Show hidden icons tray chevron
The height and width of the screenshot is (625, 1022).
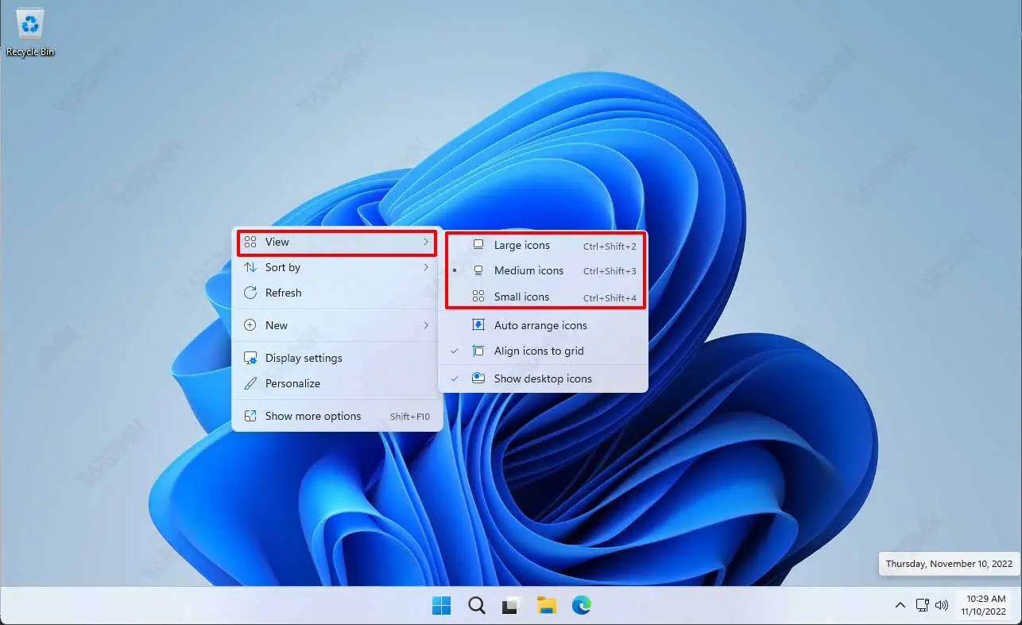900,605
